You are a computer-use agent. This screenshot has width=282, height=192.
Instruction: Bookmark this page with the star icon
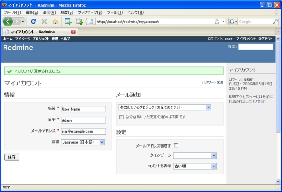217,22
